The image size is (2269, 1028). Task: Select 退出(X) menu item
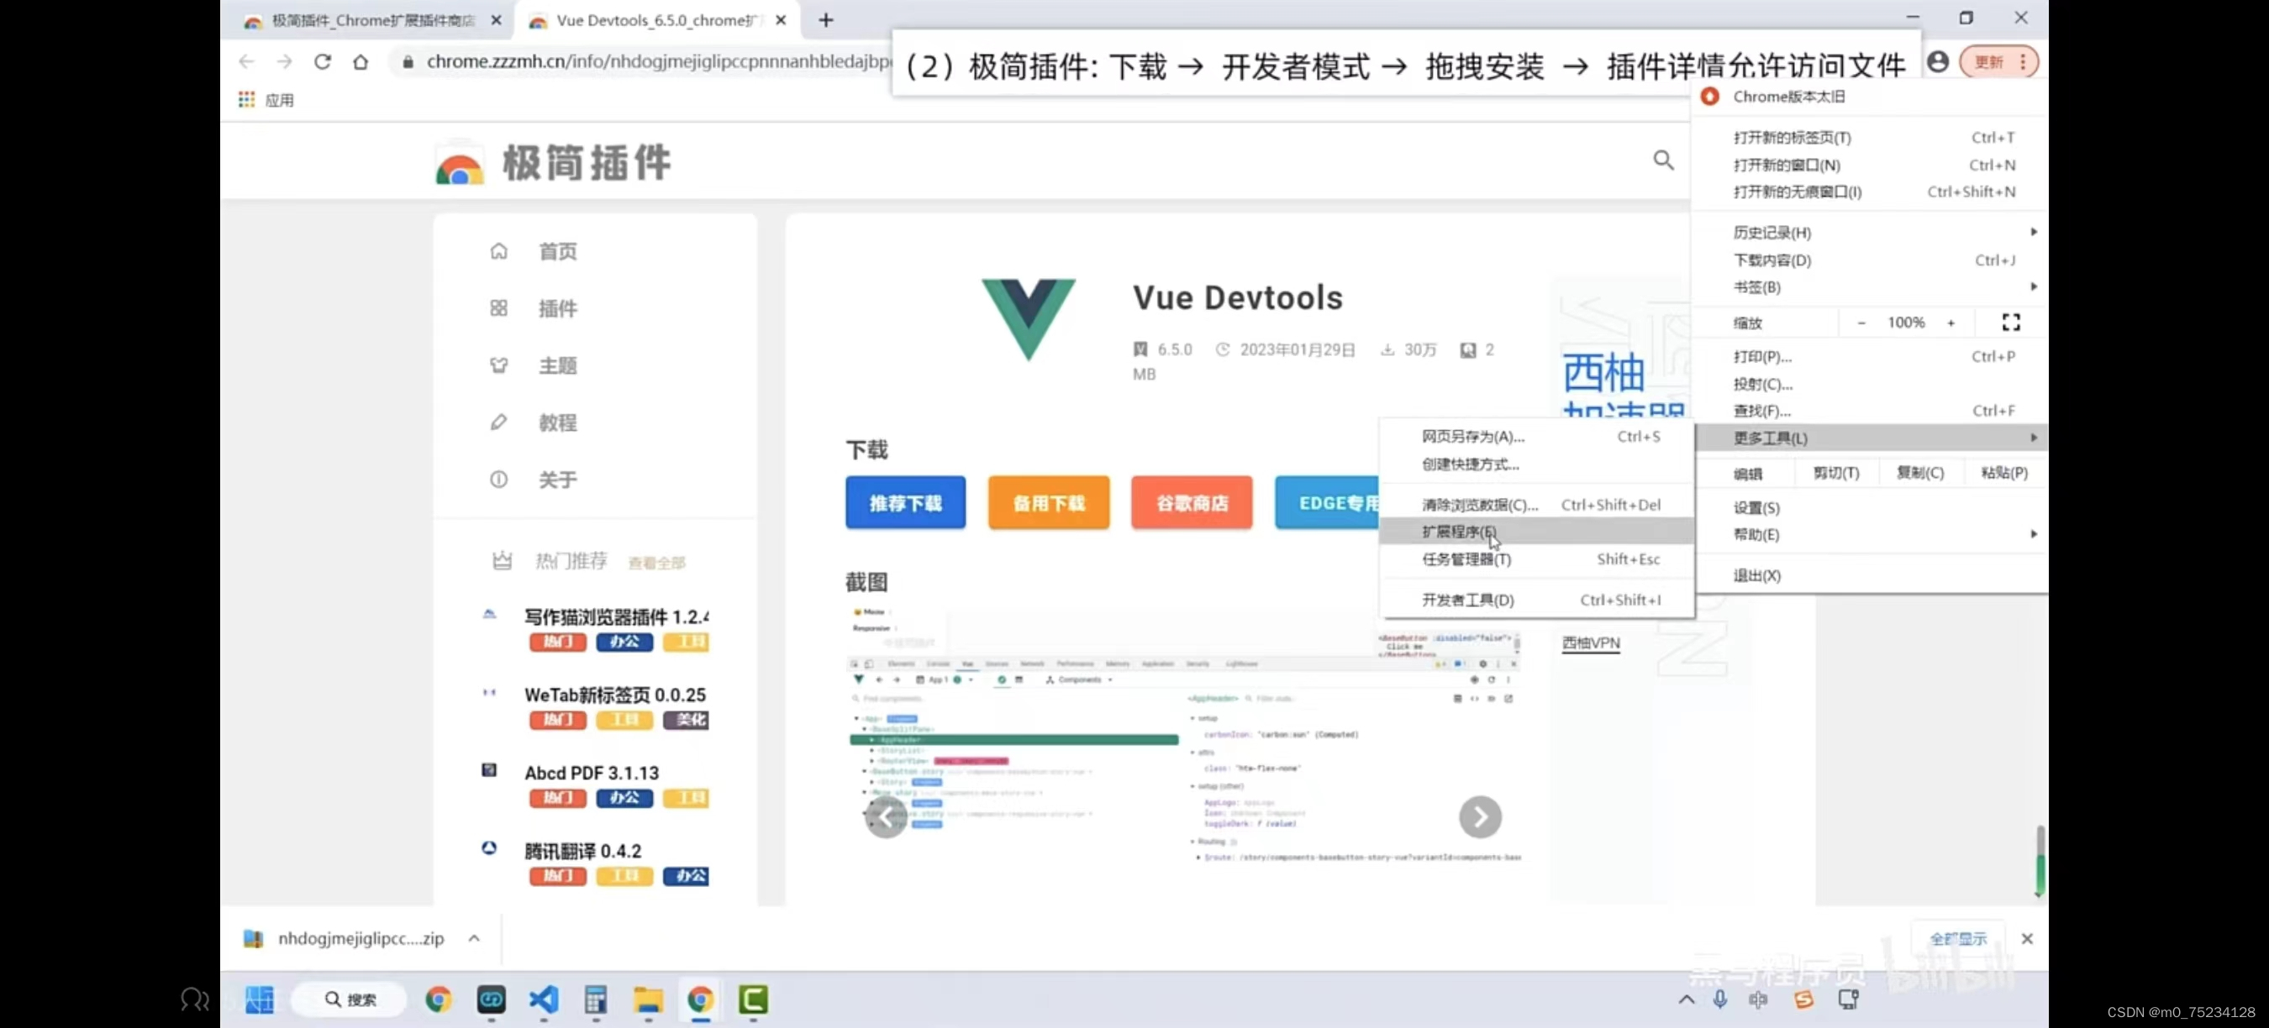1869,575
